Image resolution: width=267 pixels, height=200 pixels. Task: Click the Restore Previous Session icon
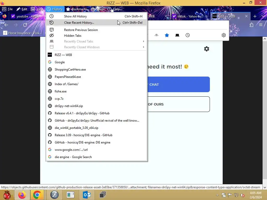tap(51, 30)
